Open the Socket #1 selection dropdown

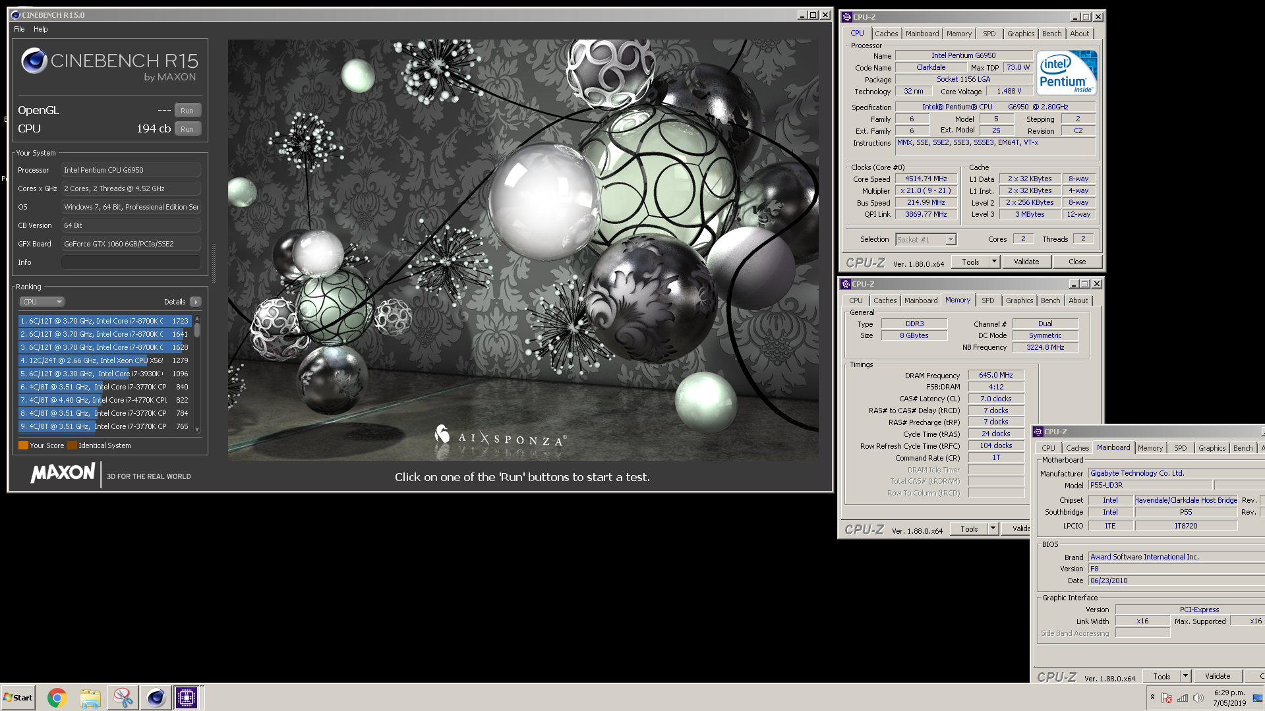tap(926, 240)
